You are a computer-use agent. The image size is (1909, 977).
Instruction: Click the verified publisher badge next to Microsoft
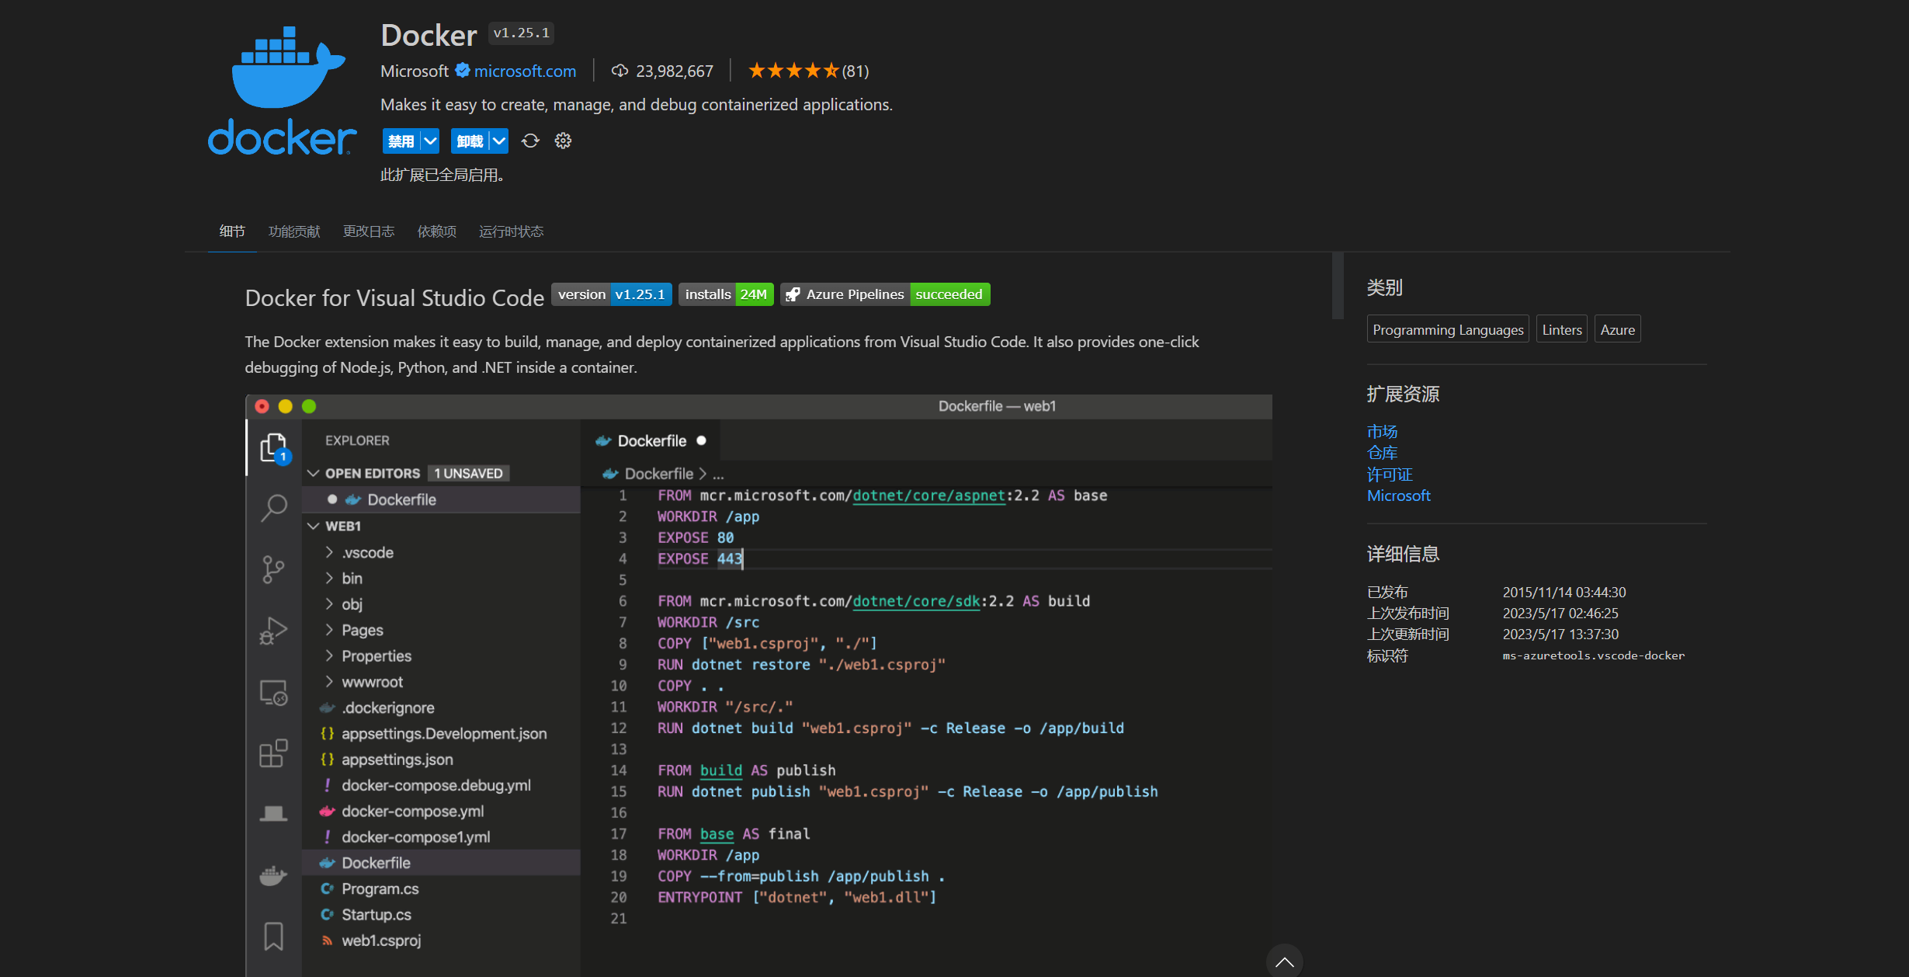tap(462, 71)
